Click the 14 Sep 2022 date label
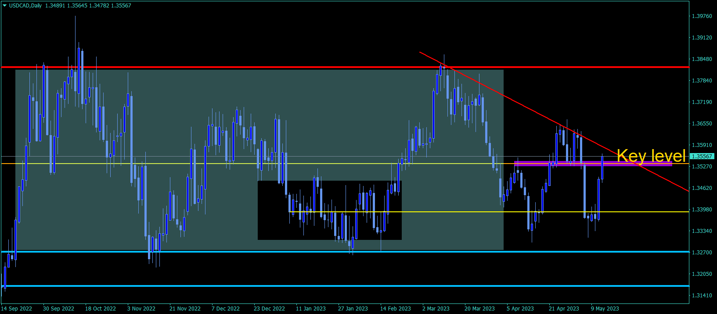 [17, 309]
